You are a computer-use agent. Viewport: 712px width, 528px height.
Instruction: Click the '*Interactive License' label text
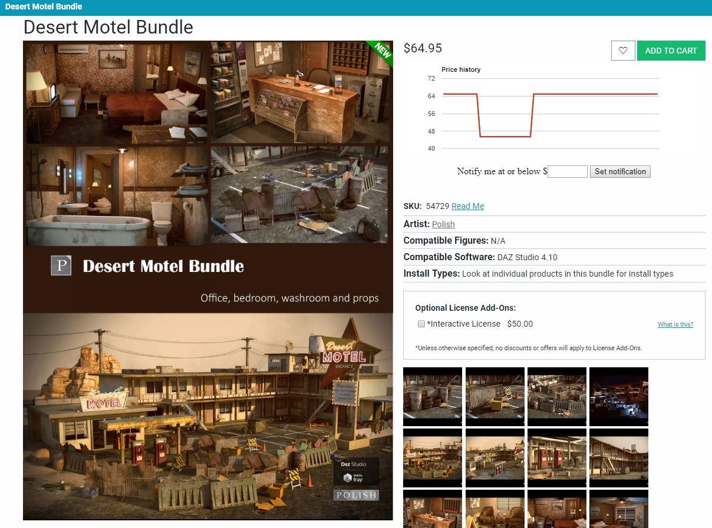[x=464, y=324]
